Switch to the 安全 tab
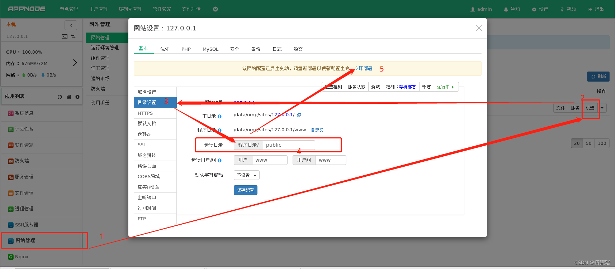616x269 pixels. tap(234, 49)
